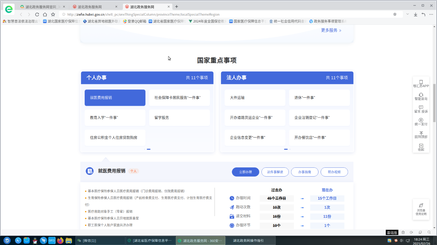Screen dimensions: 437x245
Task: Click the 立即办理 button
Action: [245, 172]
